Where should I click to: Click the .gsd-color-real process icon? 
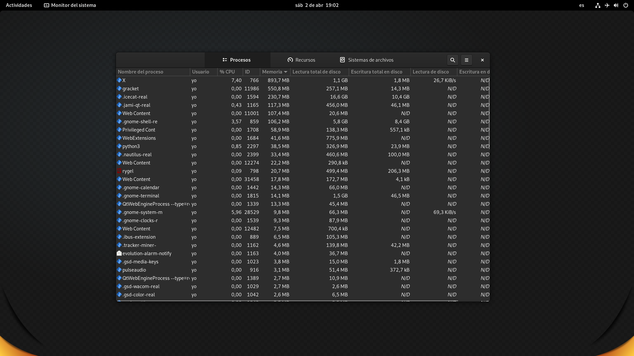[119, 294]
